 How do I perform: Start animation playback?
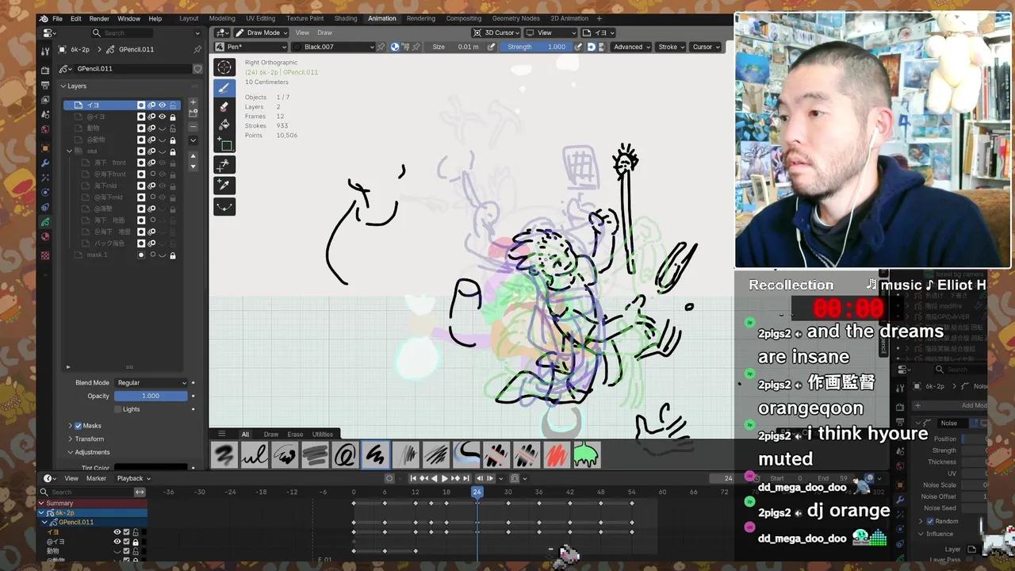click(x=445, y=478)
